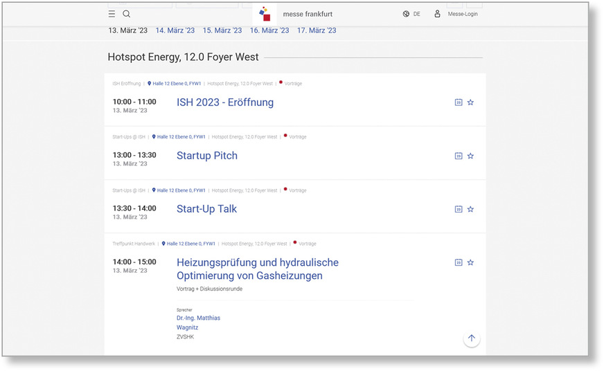Image resolution: width=604 pixels, height=371 pixels.
Task: Toggle favorite star for Start-Up Talk
Action: [470, 209]
